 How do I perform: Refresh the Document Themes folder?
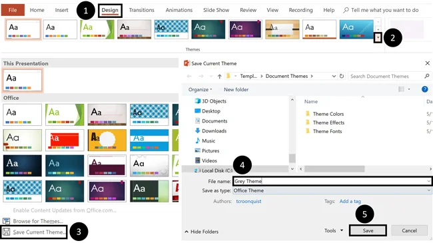coord(342,76)
